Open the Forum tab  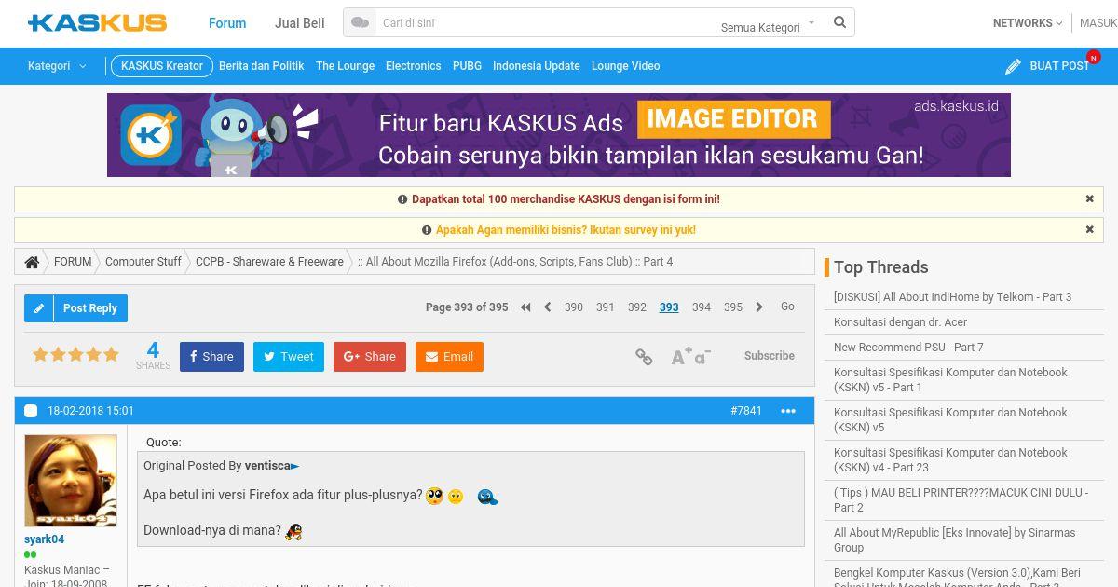click(x=227, y=23)
